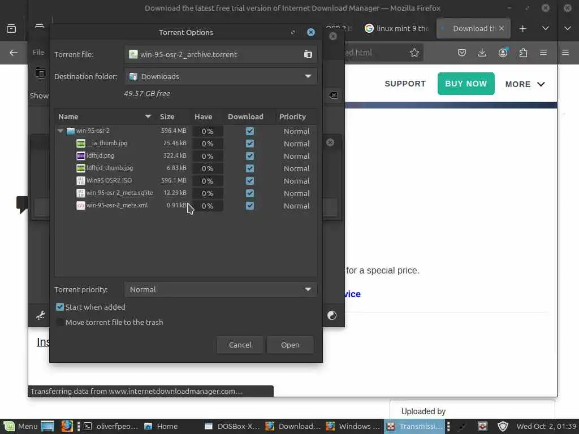Click the BUY NOW button on webpage
The width and height of the screenshot is (579, 434).
tap(466, 84)
